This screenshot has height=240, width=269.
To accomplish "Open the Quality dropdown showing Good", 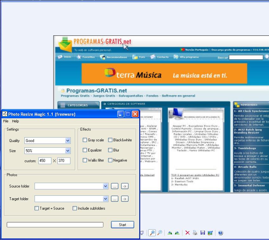I will (68, 141).
